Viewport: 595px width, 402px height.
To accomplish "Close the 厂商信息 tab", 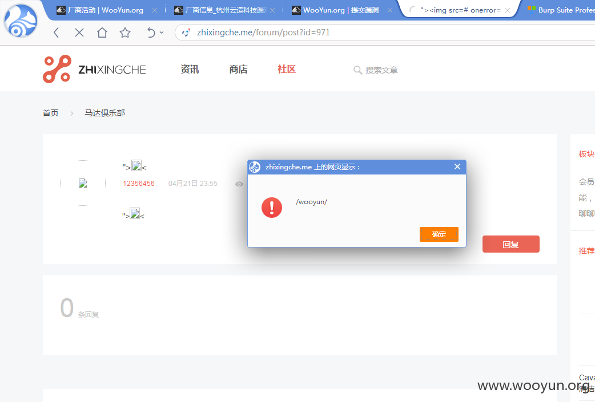I will [272, 11].
